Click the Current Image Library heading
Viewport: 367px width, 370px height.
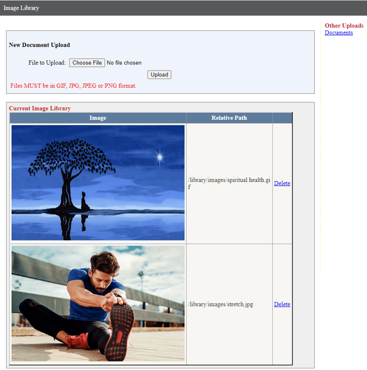[x=40, y=108]
